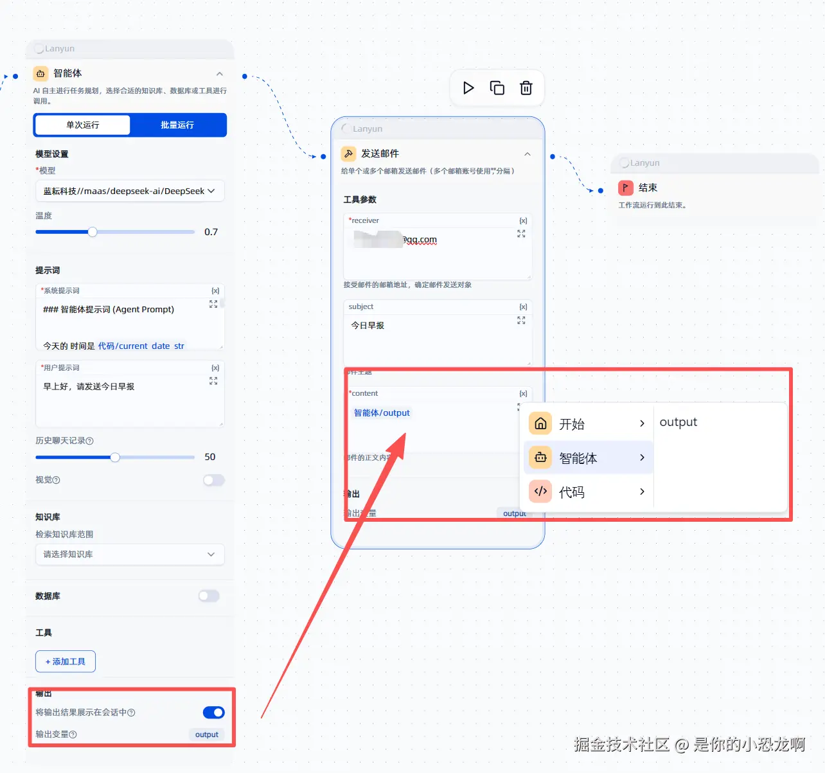825x773 pixels.
Task: Click the 工具参数 section heading
Action: 360,200
